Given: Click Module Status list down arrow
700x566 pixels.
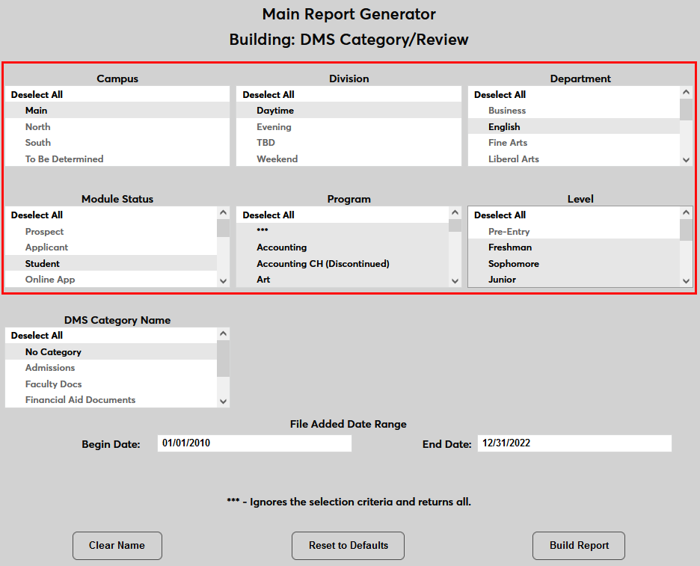Looking at the screenshot, I should pyautogui.click(x=223, y=280).
